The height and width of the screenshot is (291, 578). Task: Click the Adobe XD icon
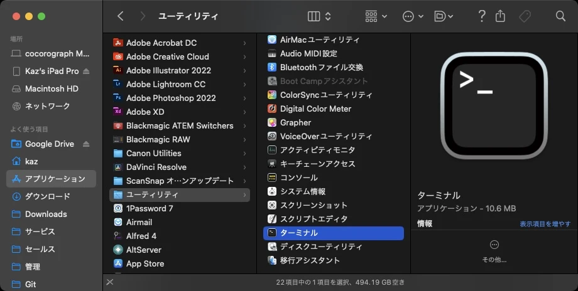point(118,112)
